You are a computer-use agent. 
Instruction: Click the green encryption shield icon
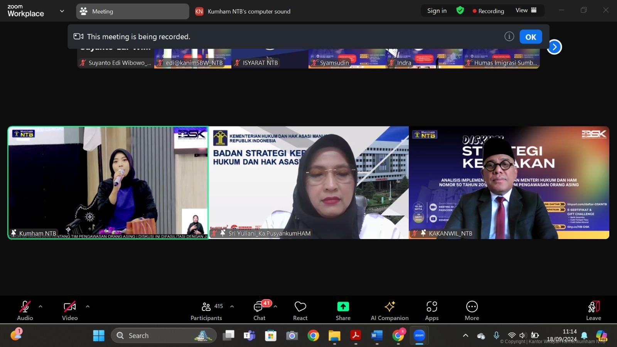pos(460,10)
